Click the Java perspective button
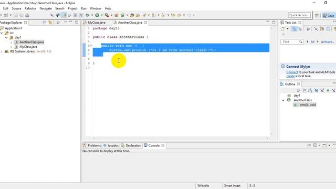Screen dimensions: 336x189 pos(329,15)
